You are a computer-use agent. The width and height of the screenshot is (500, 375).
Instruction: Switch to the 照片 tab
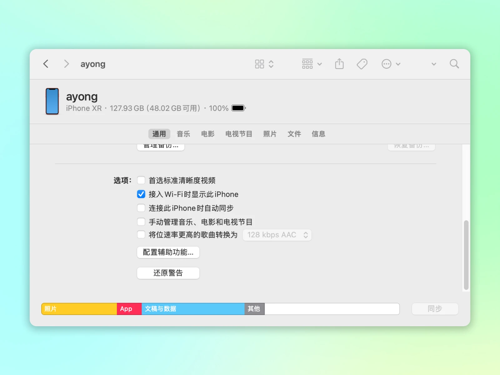[x=270, y=134]
